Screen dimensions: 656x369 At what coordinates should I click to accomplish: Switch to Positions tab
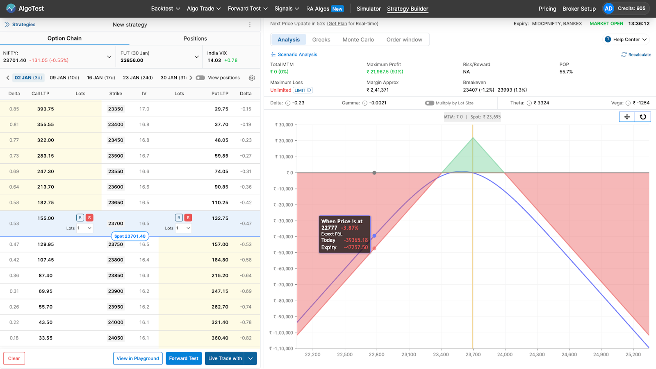point(195,38)
